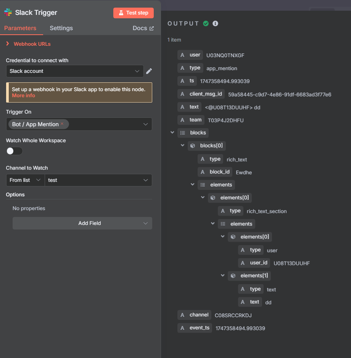This screenshot has height=358, width=351.
Task: Click the string type icon beside user
Action: tap(182, 55)
